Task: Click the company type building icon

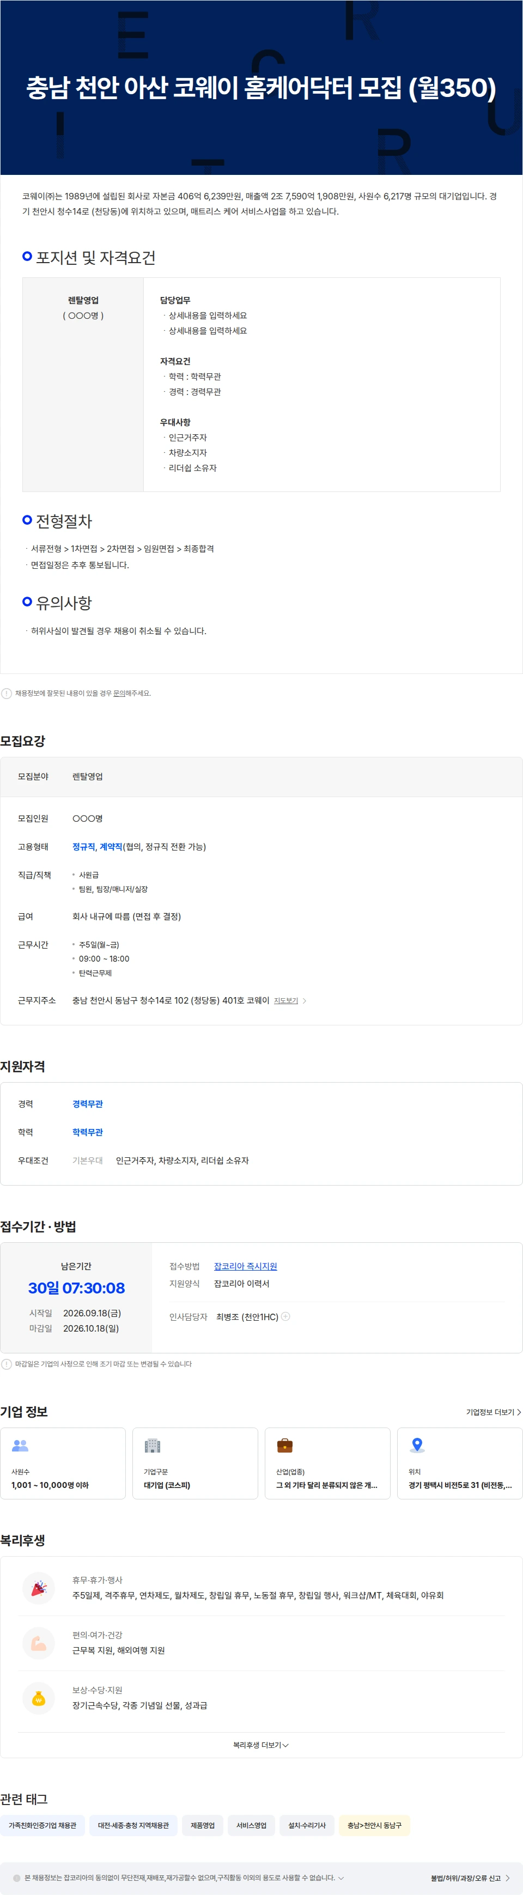Action: click(152, 1445)
